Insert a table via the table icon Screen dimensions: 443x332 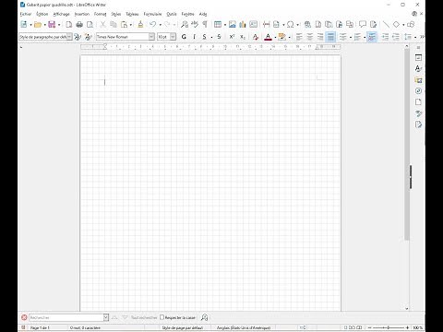(x=218, y=24)
